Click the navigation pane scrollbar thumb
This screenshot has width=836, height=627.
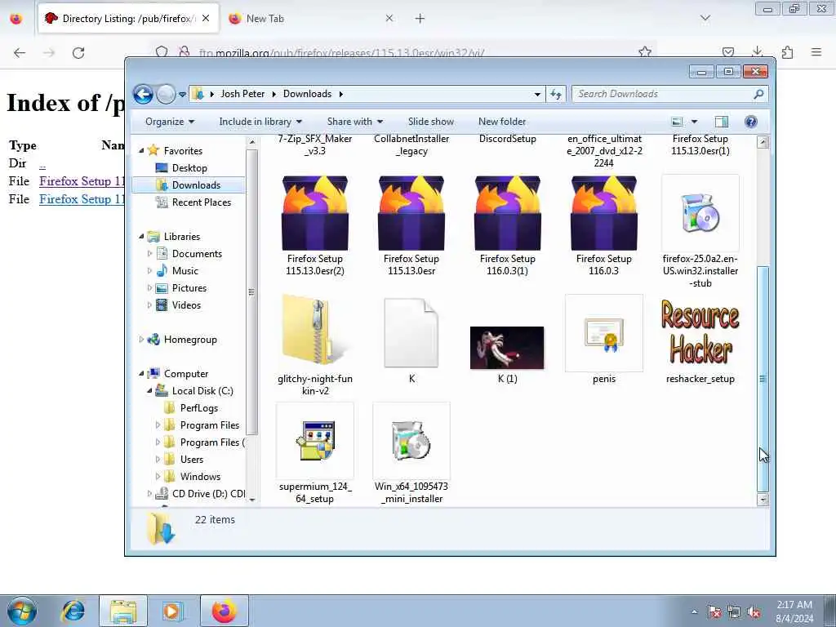(x=251, y=291)
